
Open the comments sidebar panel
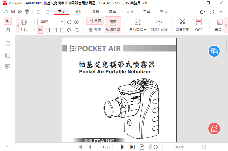tap(7, 66)
